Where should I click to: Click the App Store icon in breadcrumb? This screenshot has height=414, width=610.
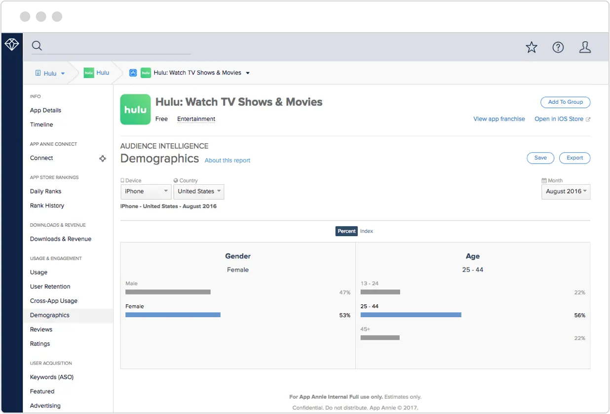(133, 73)
